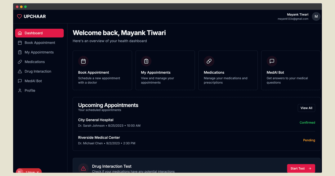The height and width of the screenshot is (176, 335).
Task: Open the Profile sidebar item
Action: tap(30, 91)
